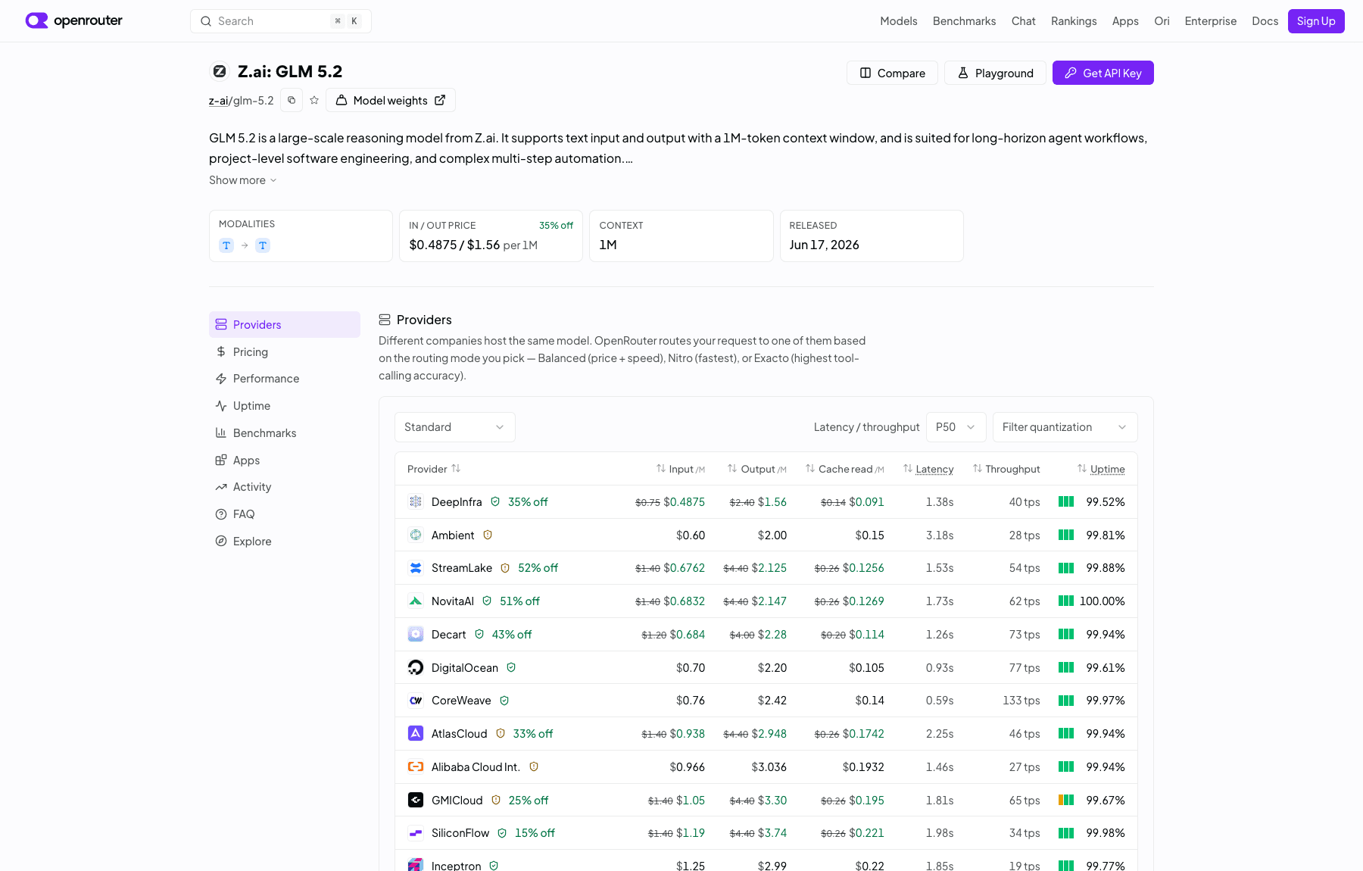Go to Explore section in sidebar
This screenshot has height=871, width=1363.
click(285, 542)
